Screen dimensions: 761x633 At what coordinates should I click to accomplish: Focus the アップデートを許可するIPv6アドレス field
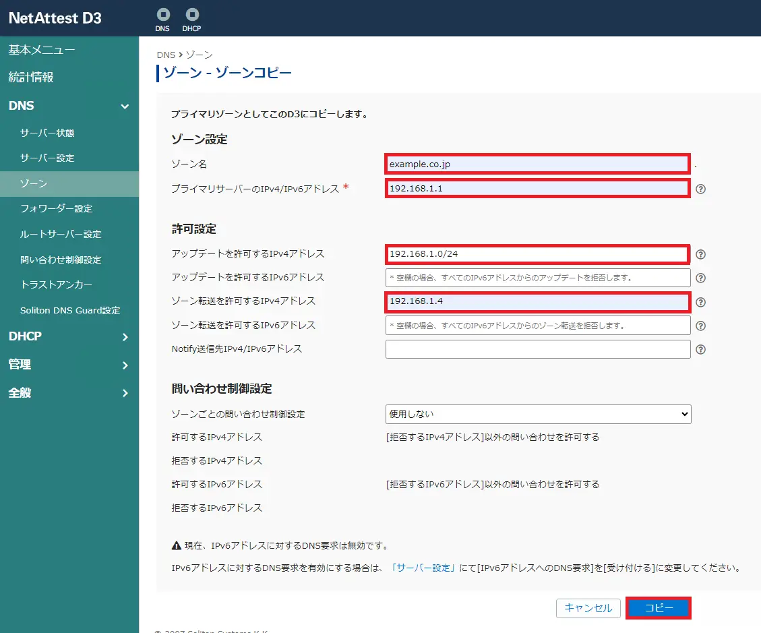tap(538, 278)
